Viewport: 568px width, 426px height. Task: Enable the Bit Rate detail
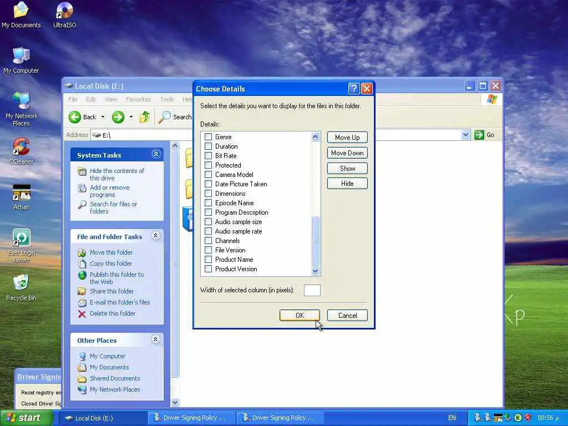(209, 156)
